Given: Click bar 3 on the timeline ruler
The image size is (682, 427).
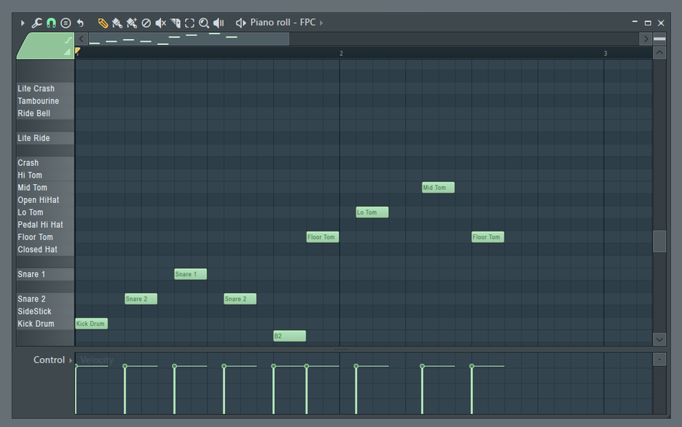Looking at the screenshot, I should pyautogui.click(x=605, y=54).
